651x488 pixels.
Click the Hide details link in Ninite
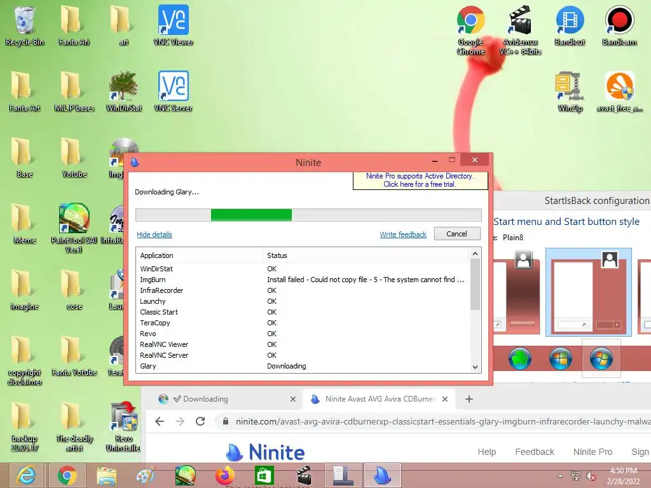(x=154, y=234)
